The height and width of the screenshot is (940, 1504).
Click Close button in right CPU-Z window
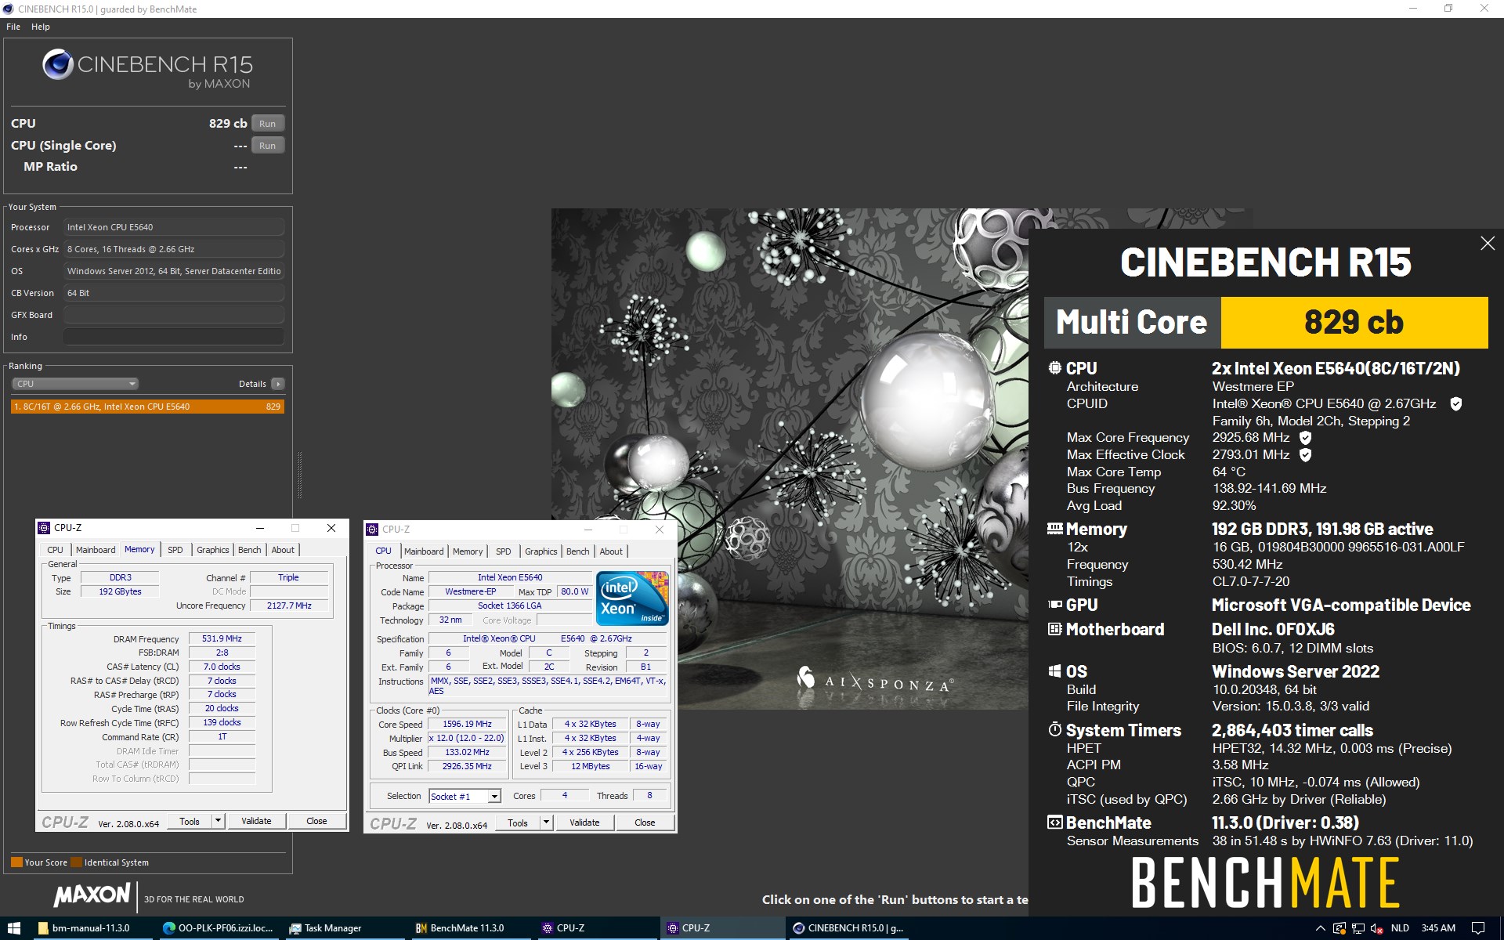645,822
